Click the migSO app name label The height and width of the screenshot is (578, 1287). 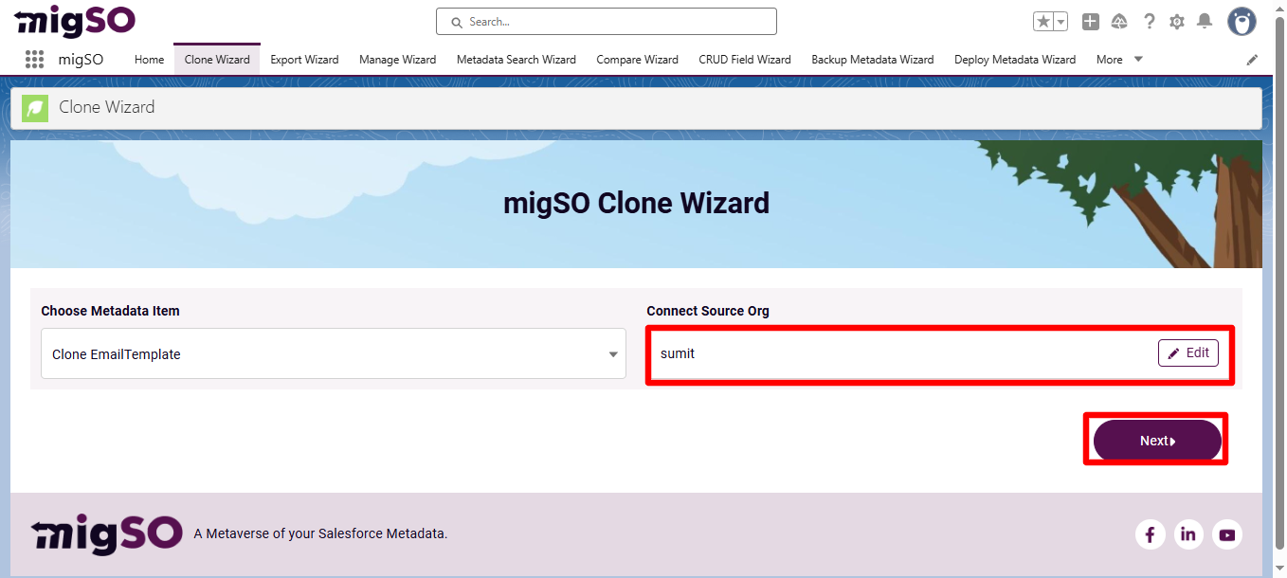tap(81, 59)
